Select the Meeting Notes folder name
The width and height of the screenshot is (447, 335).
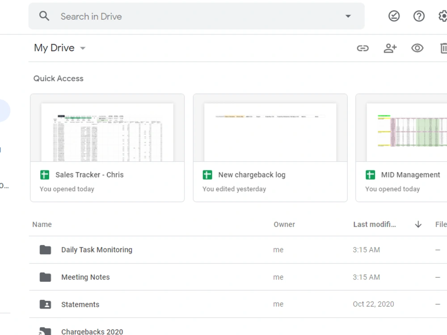pyautogui.click(x=85, y=277)
